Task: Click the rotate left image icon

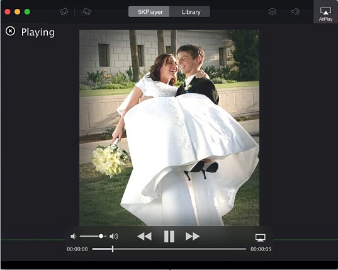Action: (64, 11)
